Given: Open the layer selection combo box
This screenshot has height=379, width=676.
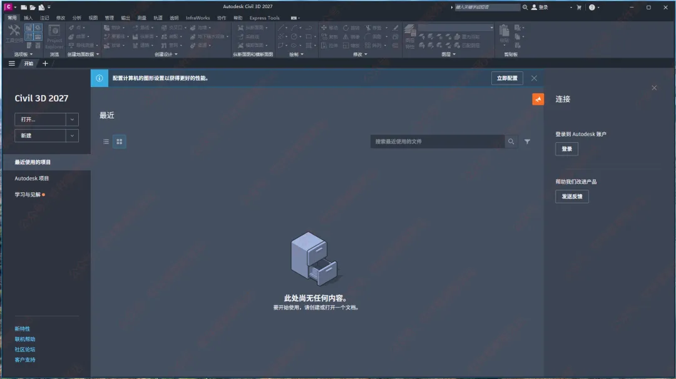Looking at the screenshot, I should pyautogui.click(x=456, y=28).
